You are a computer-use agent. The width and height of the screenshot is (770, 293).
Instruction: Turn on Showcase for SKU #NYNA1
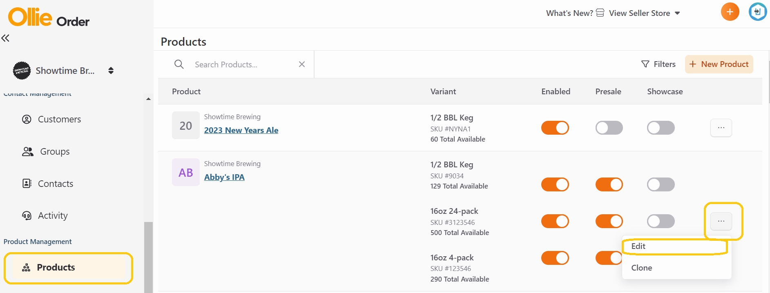661,128
